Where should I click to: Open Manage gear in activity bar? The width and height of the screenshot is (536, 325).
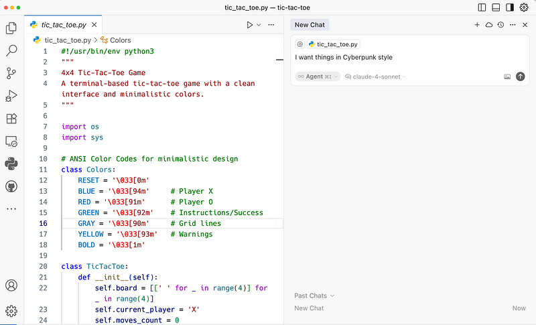(x=11, y=311)
